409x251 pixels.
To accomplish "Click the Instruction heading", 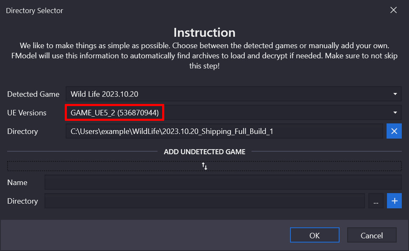I will (204, 33).
